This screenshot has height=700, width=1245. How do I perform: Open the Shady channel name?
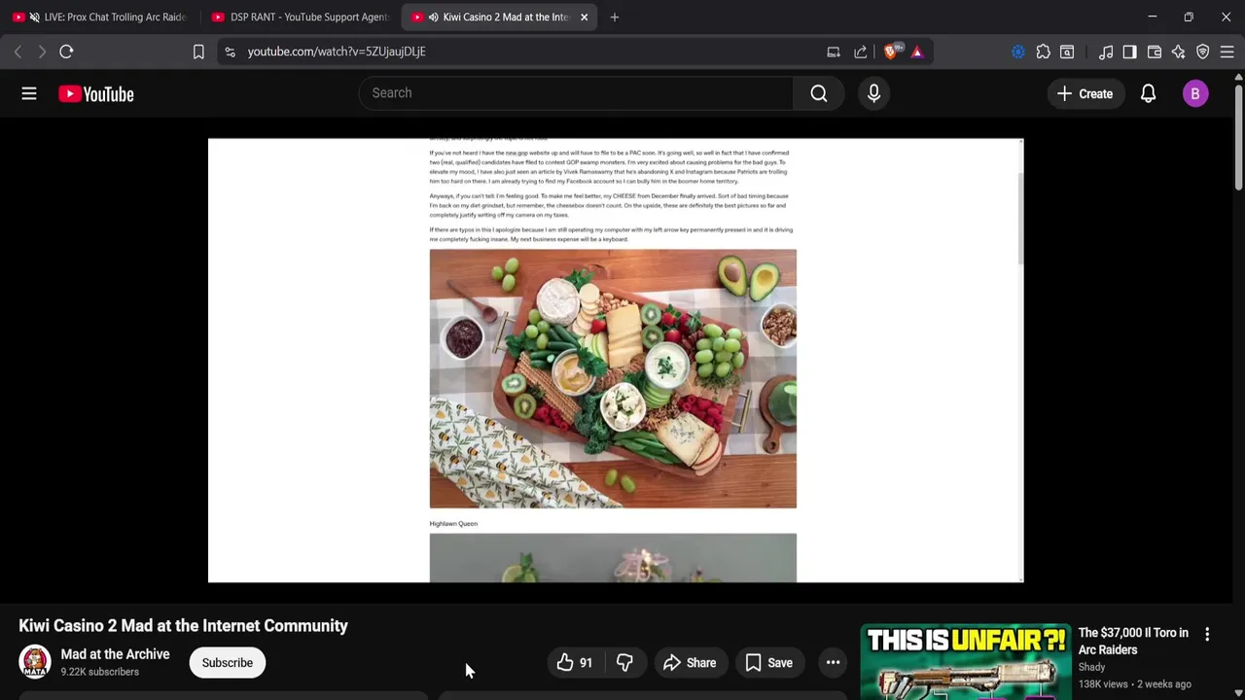coord(1091,667)
